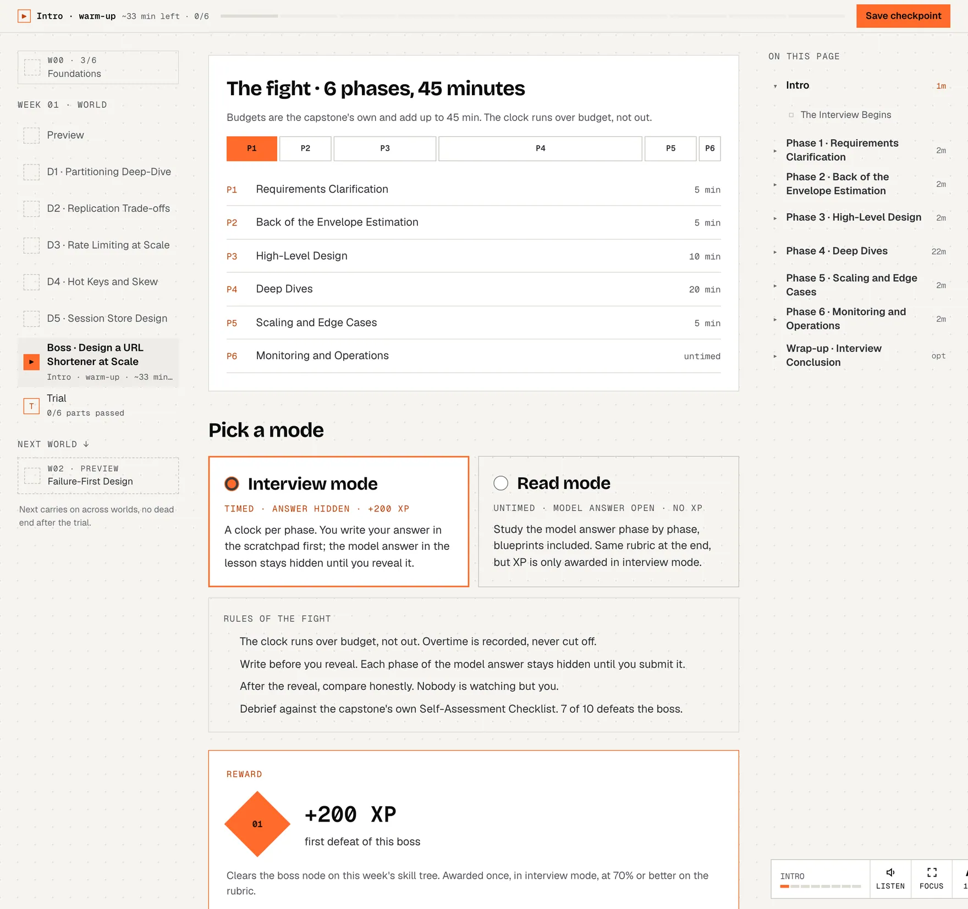The height and width of the screenshot is (909, 968).
Task: Select the P5 phase tab
Action: (670, 148)
